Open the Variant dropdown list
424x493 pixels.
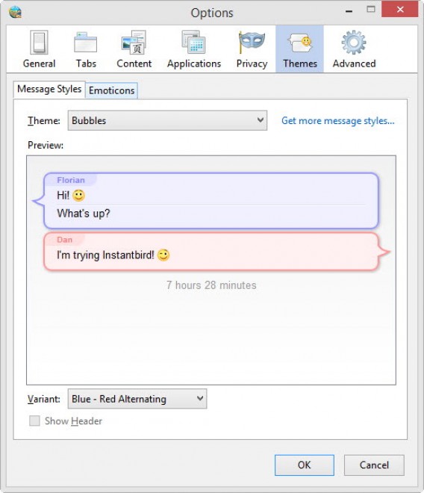point(137,399)
